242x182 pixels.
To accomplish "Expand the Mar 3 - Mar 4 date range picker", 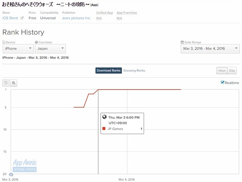I will [210, 49].
